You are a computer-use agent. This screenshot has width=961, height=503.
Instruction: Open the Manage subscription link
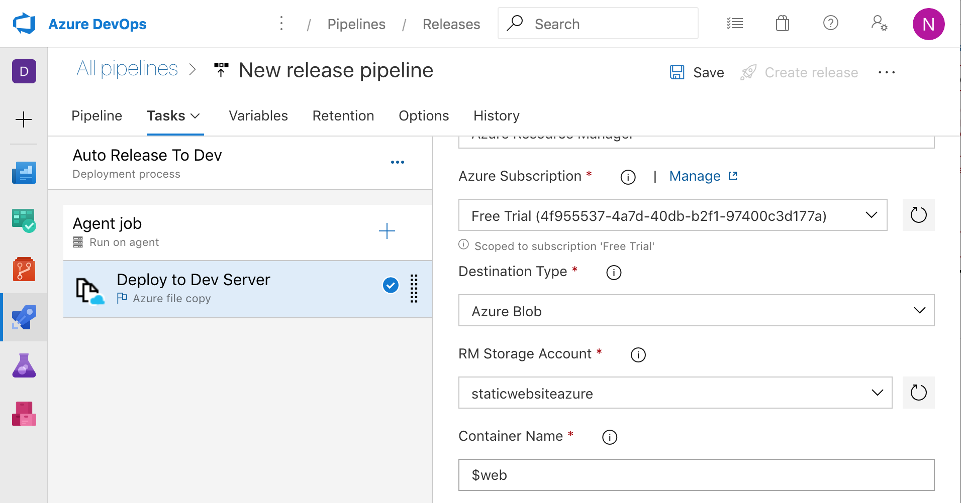pos(703,176)
